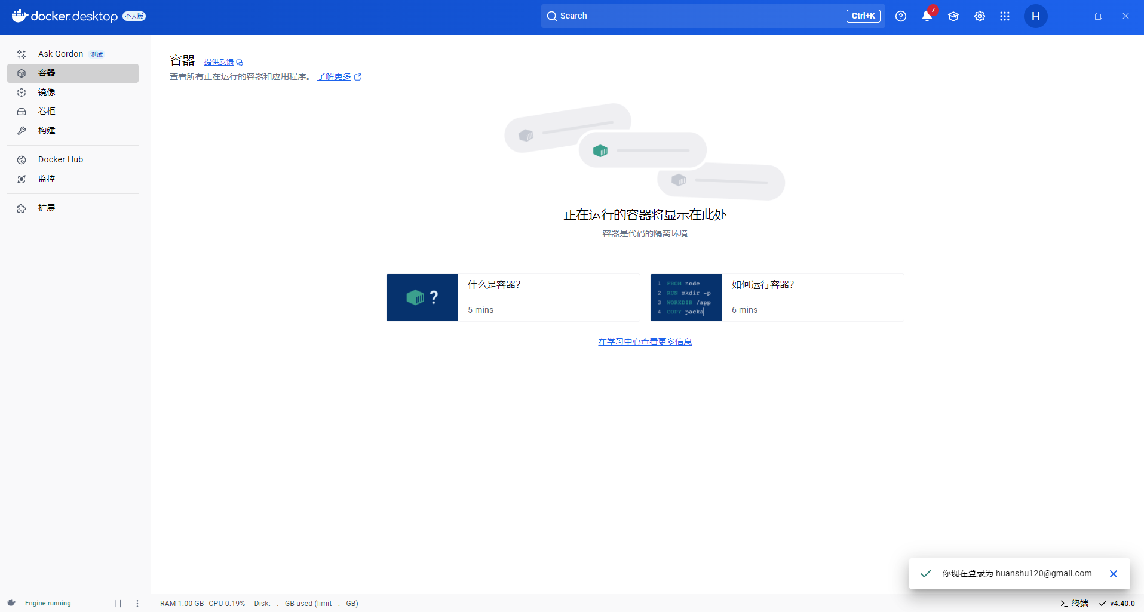Open the 卷柜 volumes section
1144x612 pixels.
(x=73, y=111)
